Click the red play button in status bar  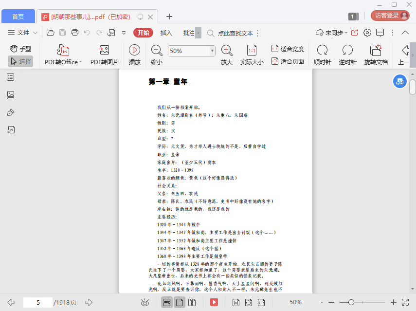coord(214,302)
